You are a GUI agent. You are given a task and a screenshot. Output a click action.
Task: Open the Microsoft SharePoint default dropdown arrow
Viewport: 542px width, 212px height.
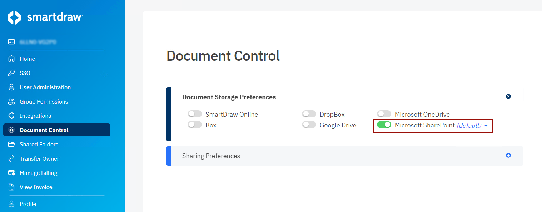click(486, 126)
